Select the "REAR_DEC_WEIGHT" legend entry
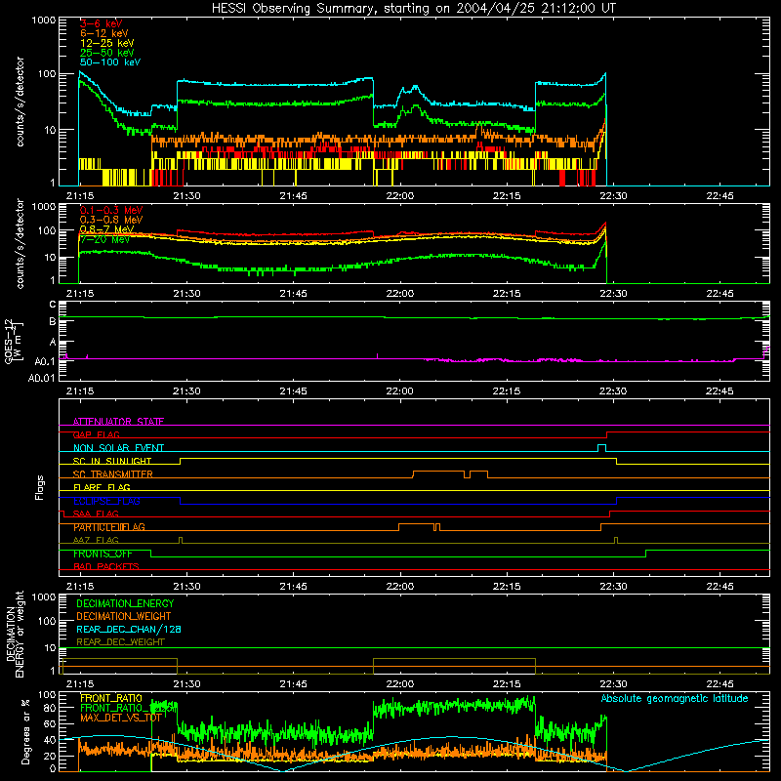The image size is (781, 781). click(120, 642)
